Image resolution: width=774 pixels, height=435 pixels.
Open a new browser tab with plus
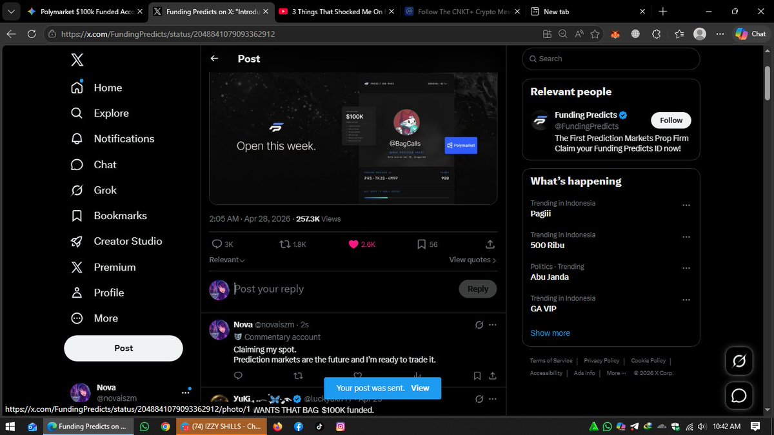664,12
